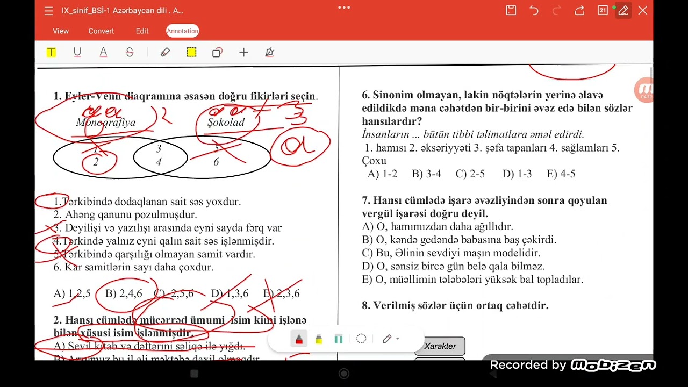Choose the teal eraser in floating toolbar
This screenshot has width=688, height=387.
pyautogui.click(x=339, y=339)
